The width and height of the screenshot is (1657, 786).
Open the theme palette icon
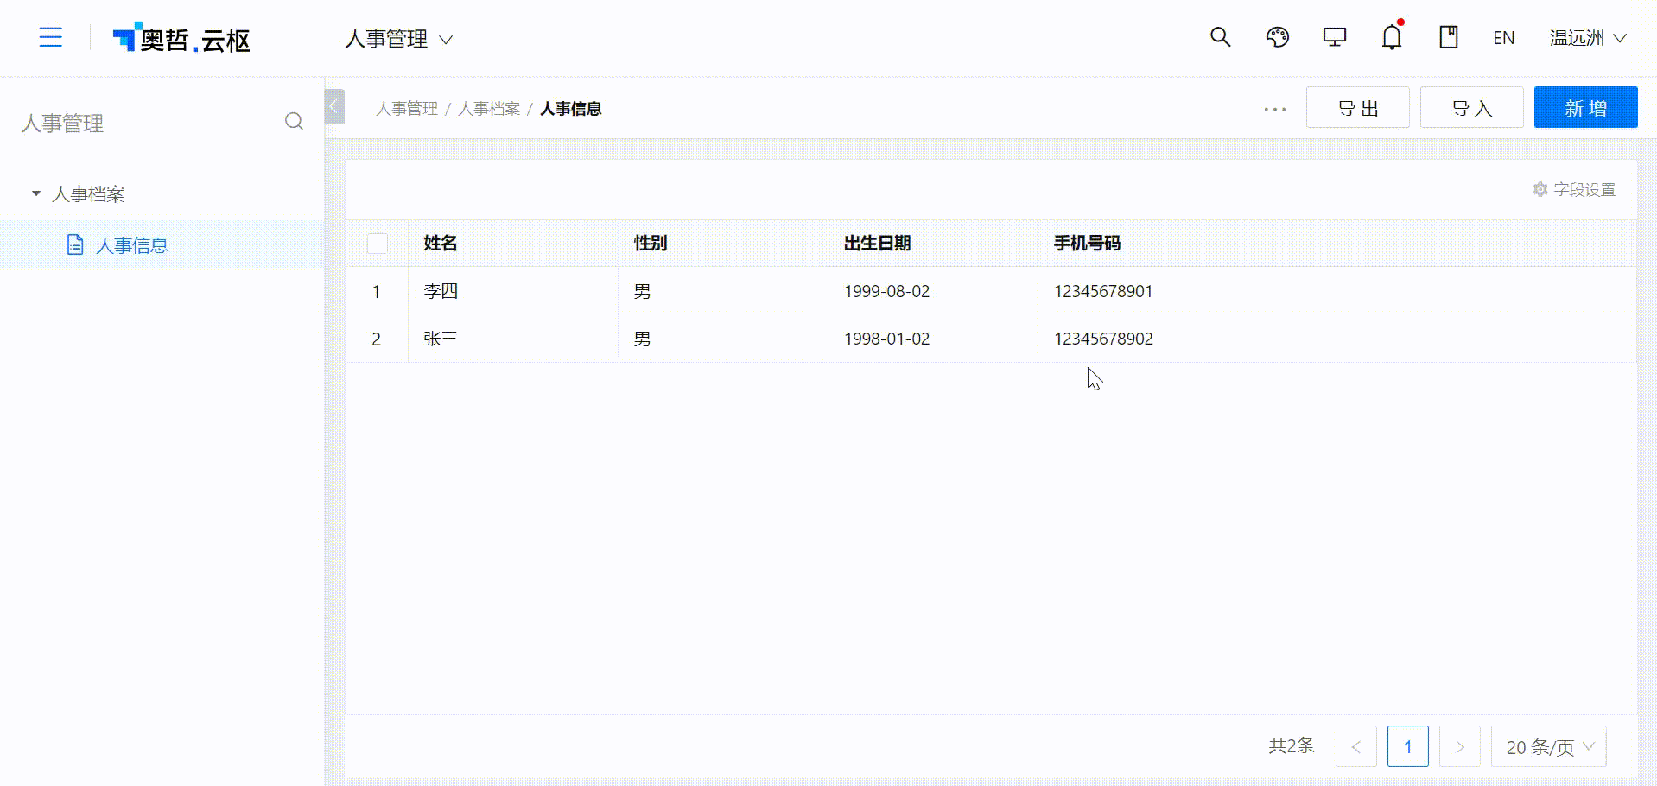click(1278, 37)
